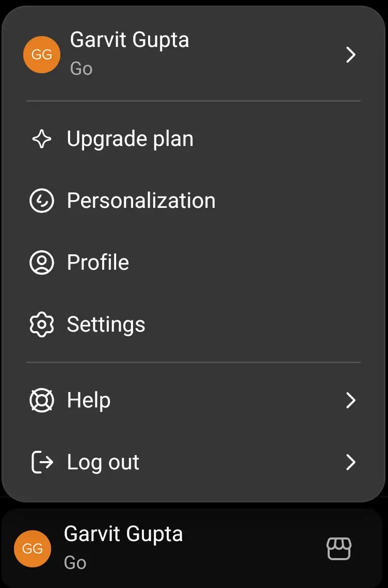Image resolution: width=388 pixels, height=588 pixels.
Task: Click Garvit Gupta name in bottom bar
Action: pos(123,534)
